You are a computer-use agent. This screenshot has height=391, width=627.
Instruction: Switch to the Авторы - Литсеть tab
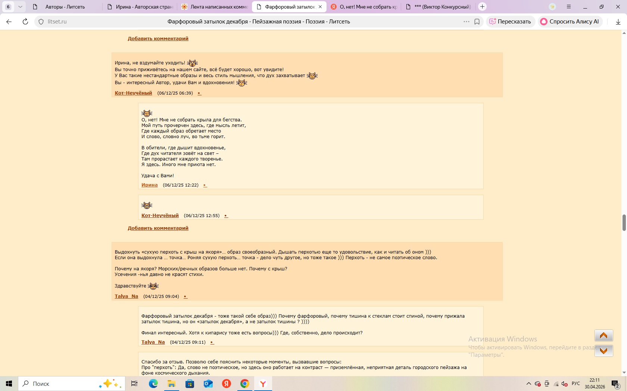point(65,7)
